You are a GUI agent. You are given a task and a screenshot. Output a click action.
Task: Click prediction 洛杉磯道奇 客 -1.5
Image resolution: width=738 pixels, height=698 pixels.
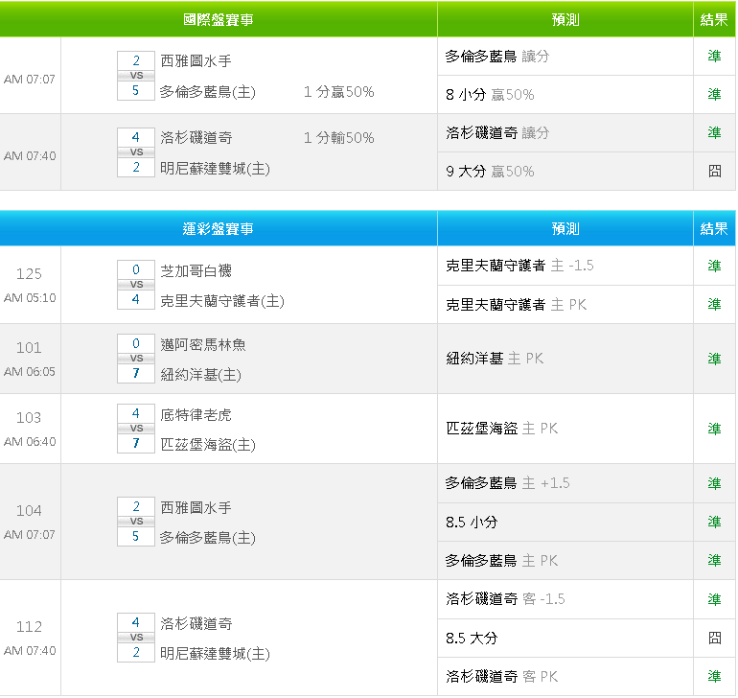point(505,599)
